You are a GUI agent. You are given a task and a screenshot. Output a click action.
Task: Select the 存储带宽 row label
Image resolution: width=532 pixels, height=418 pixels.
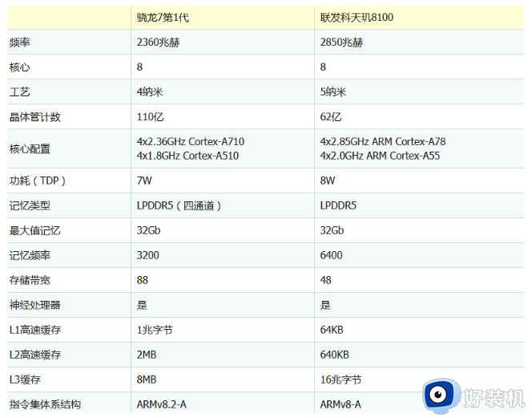[30, 280]
